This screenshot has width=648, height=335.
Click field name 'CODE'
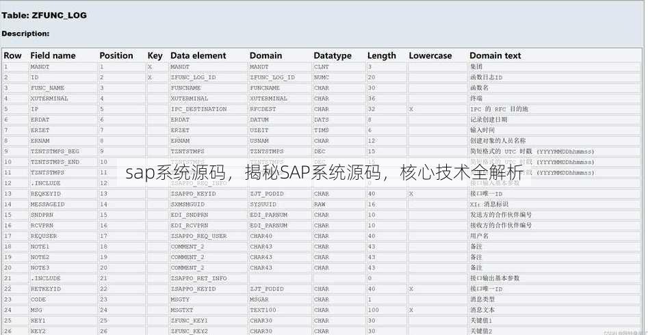pyautogui.click(x=38, y=299)
